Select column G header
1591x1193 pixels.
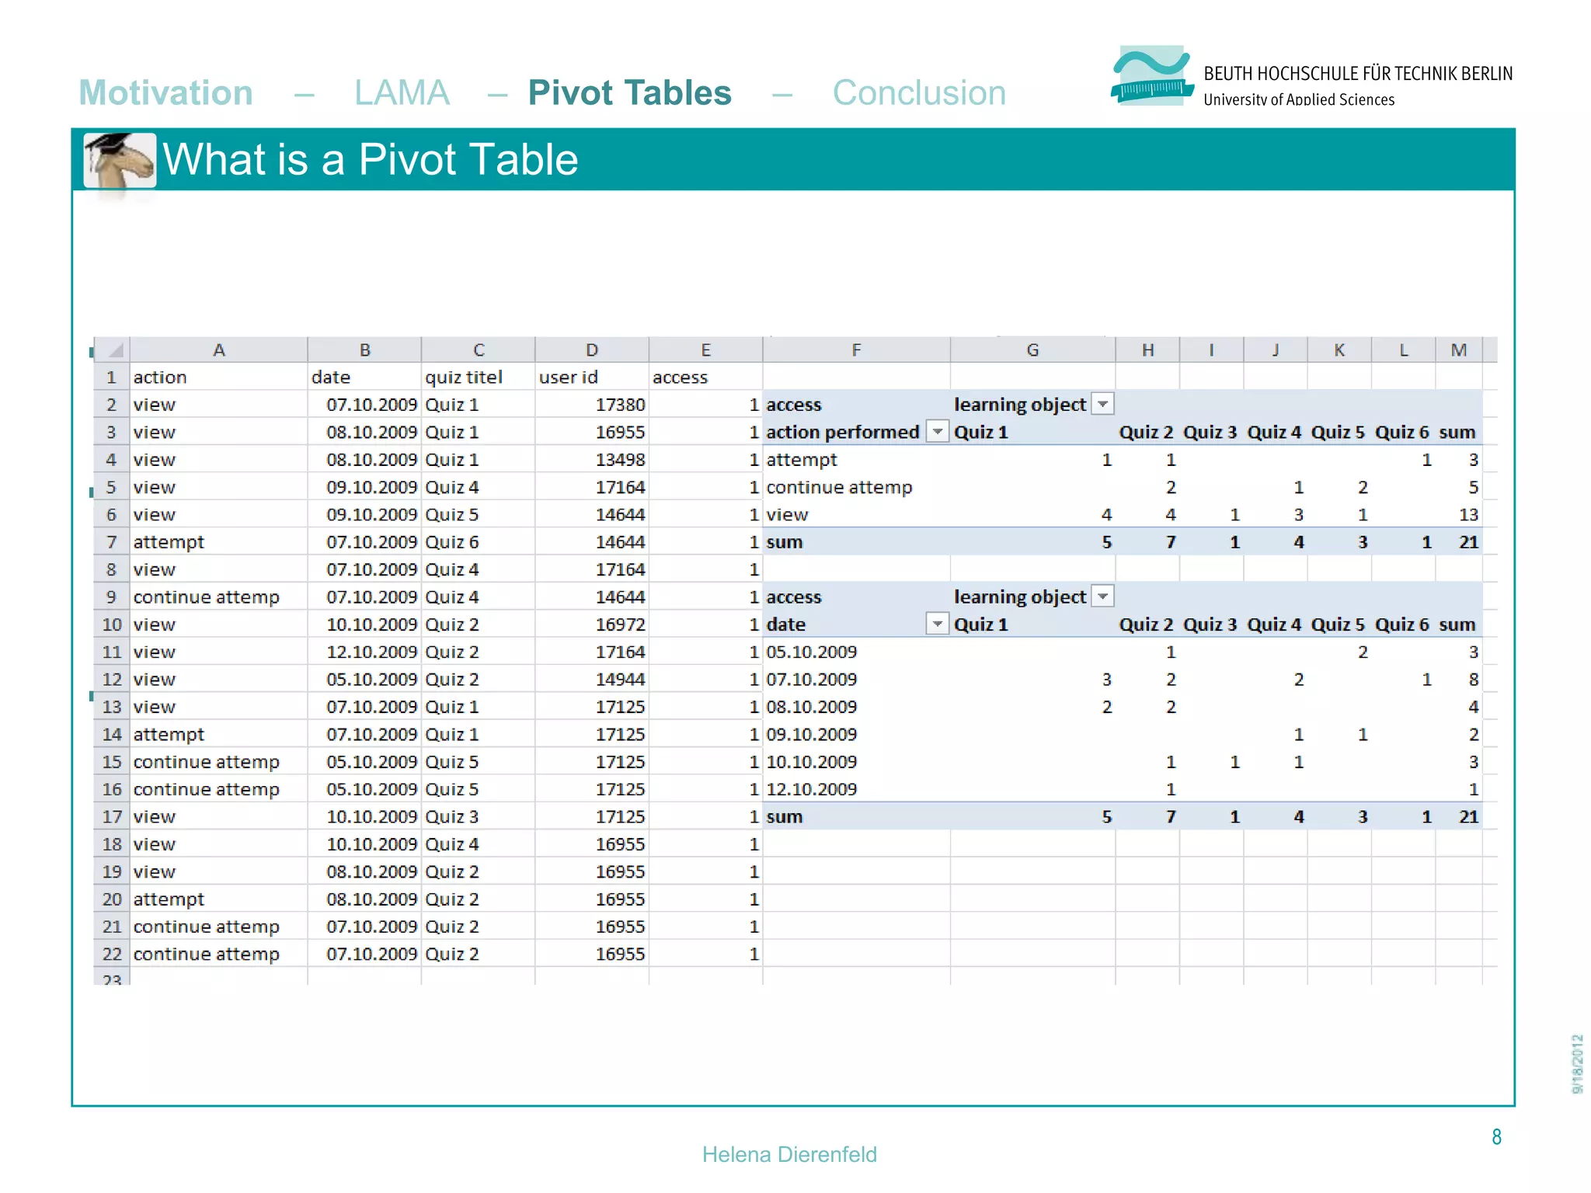(1032, 350)
